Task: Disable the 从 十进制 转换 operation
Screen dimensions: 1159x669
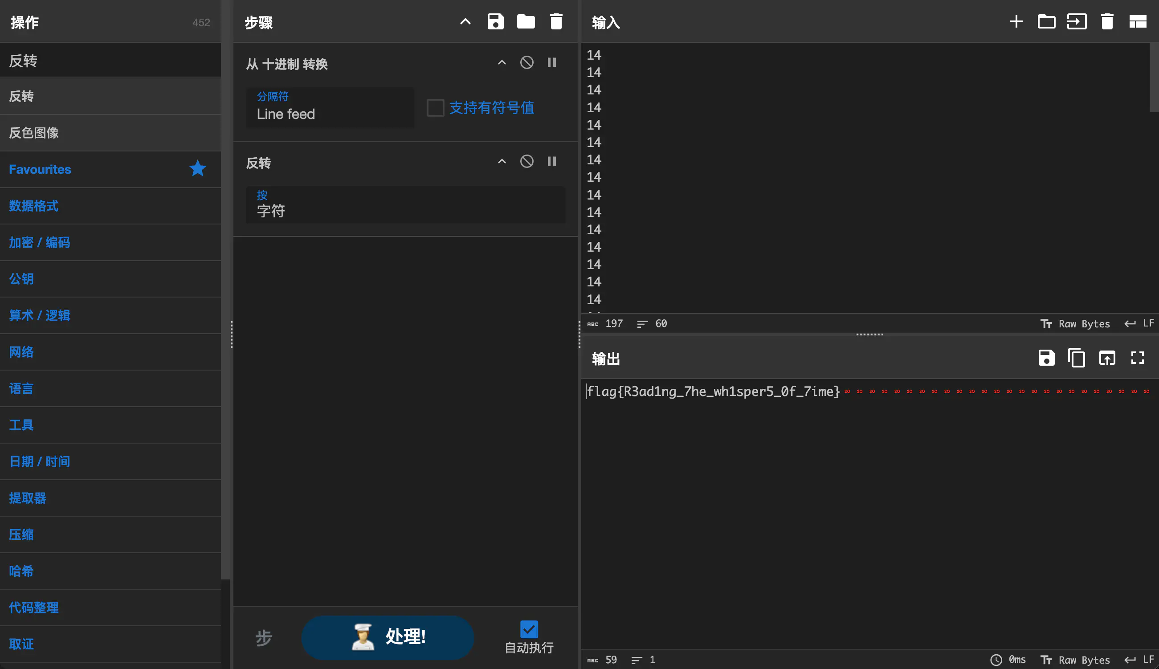Action: (x=526, y=62)
